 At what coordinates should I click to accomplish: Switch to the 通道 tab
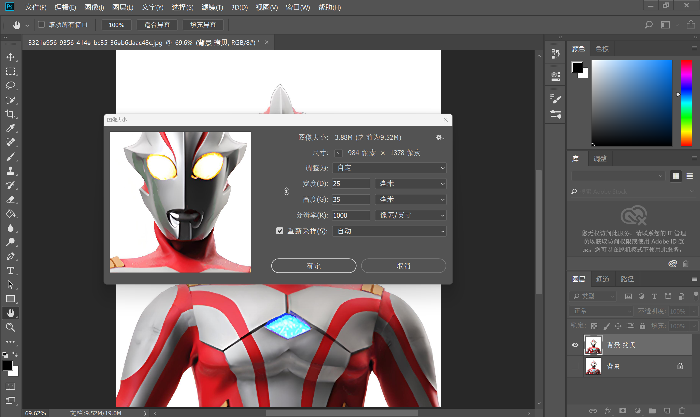[x=603, y=279]
